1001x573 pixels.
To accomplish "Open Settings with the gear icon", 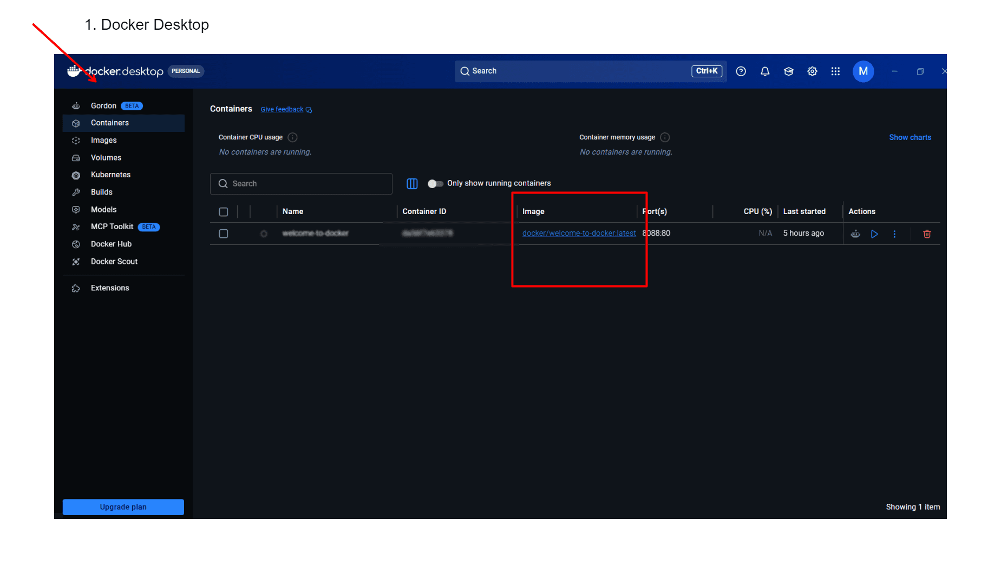I will (x=812, y=71).
